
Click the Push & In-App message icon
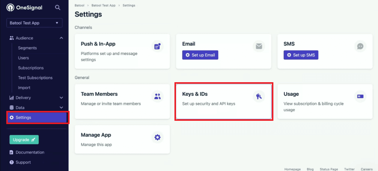point(157,46)
